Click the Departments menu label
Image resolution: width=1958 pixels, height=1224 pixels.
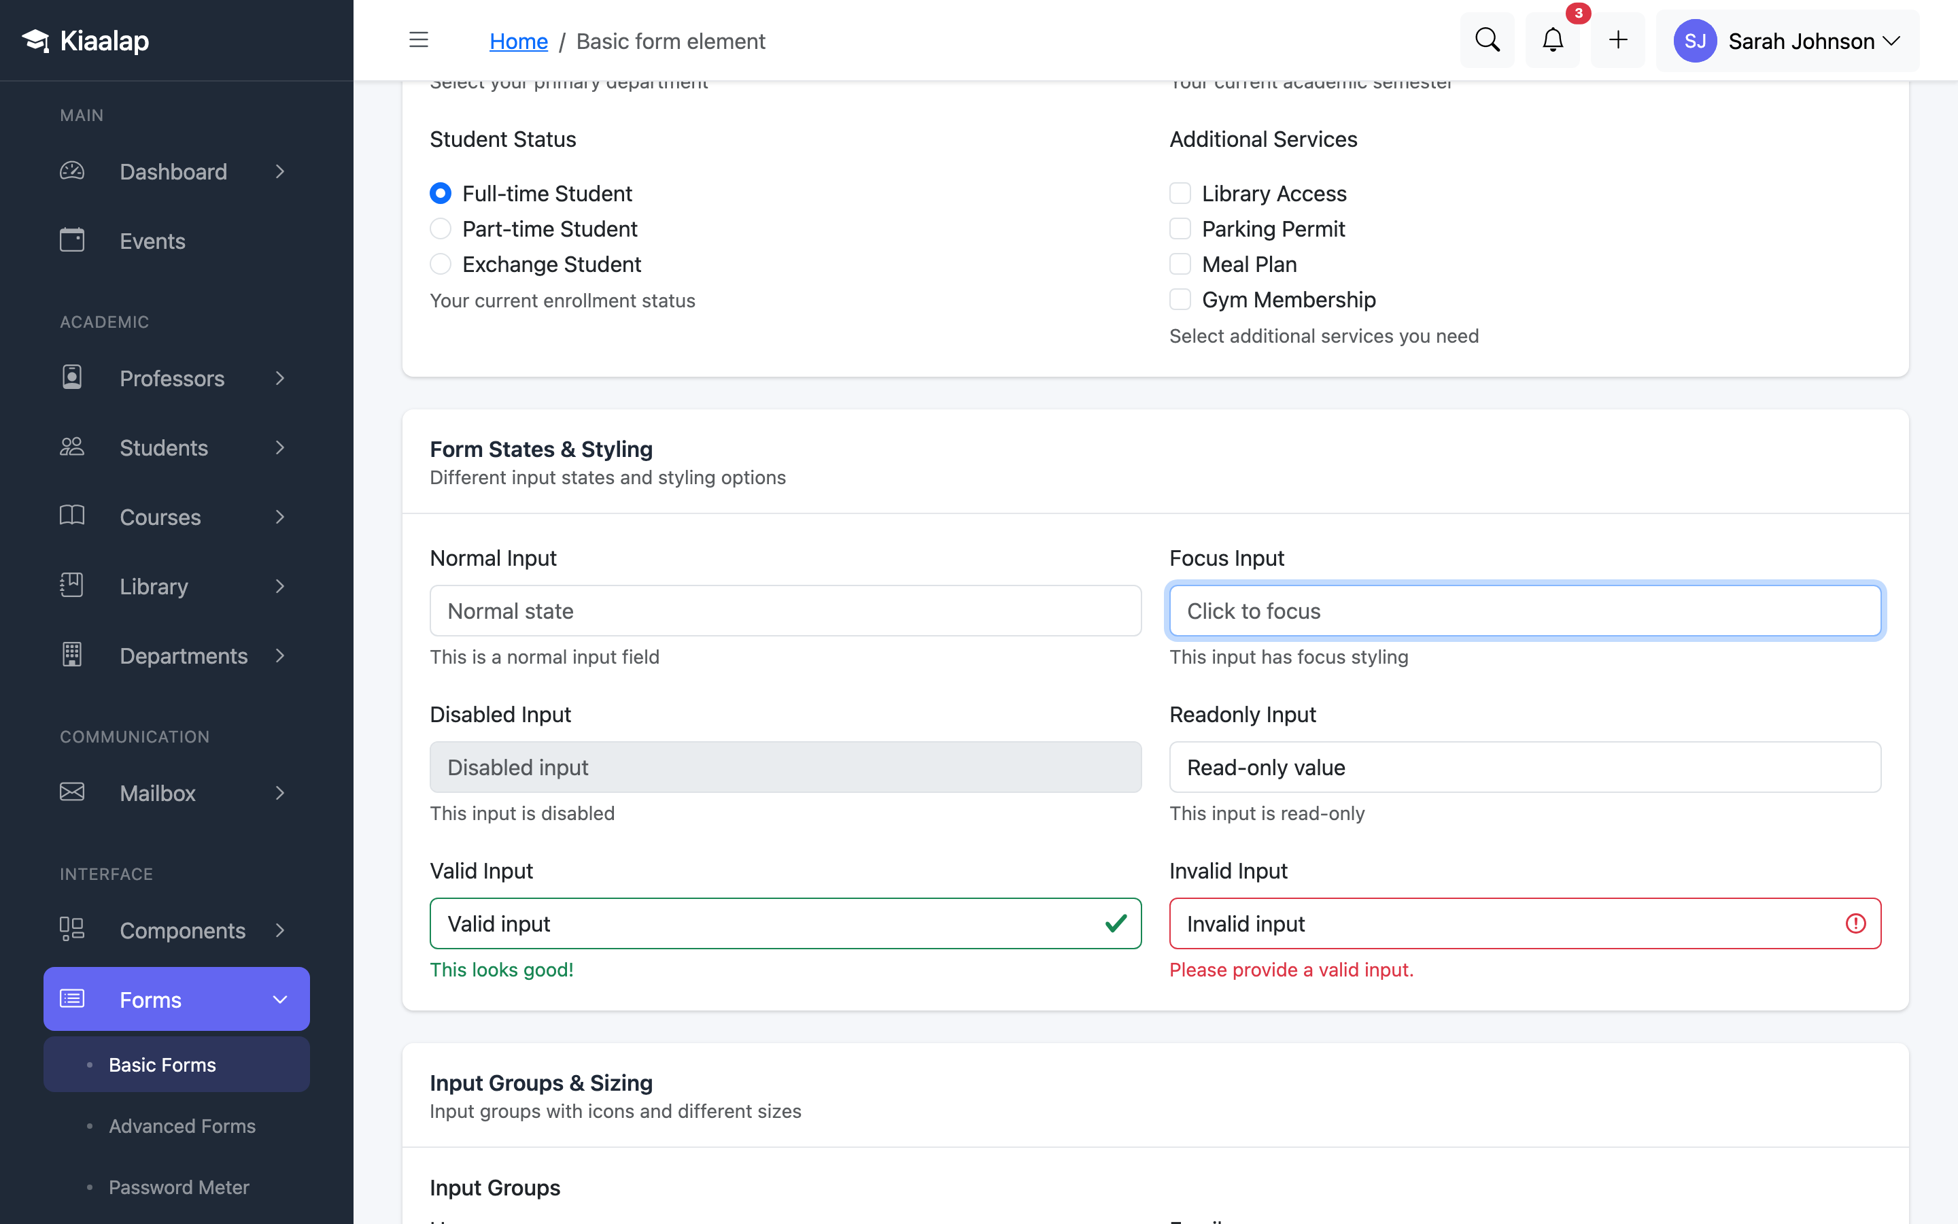(x=184, y=656)
